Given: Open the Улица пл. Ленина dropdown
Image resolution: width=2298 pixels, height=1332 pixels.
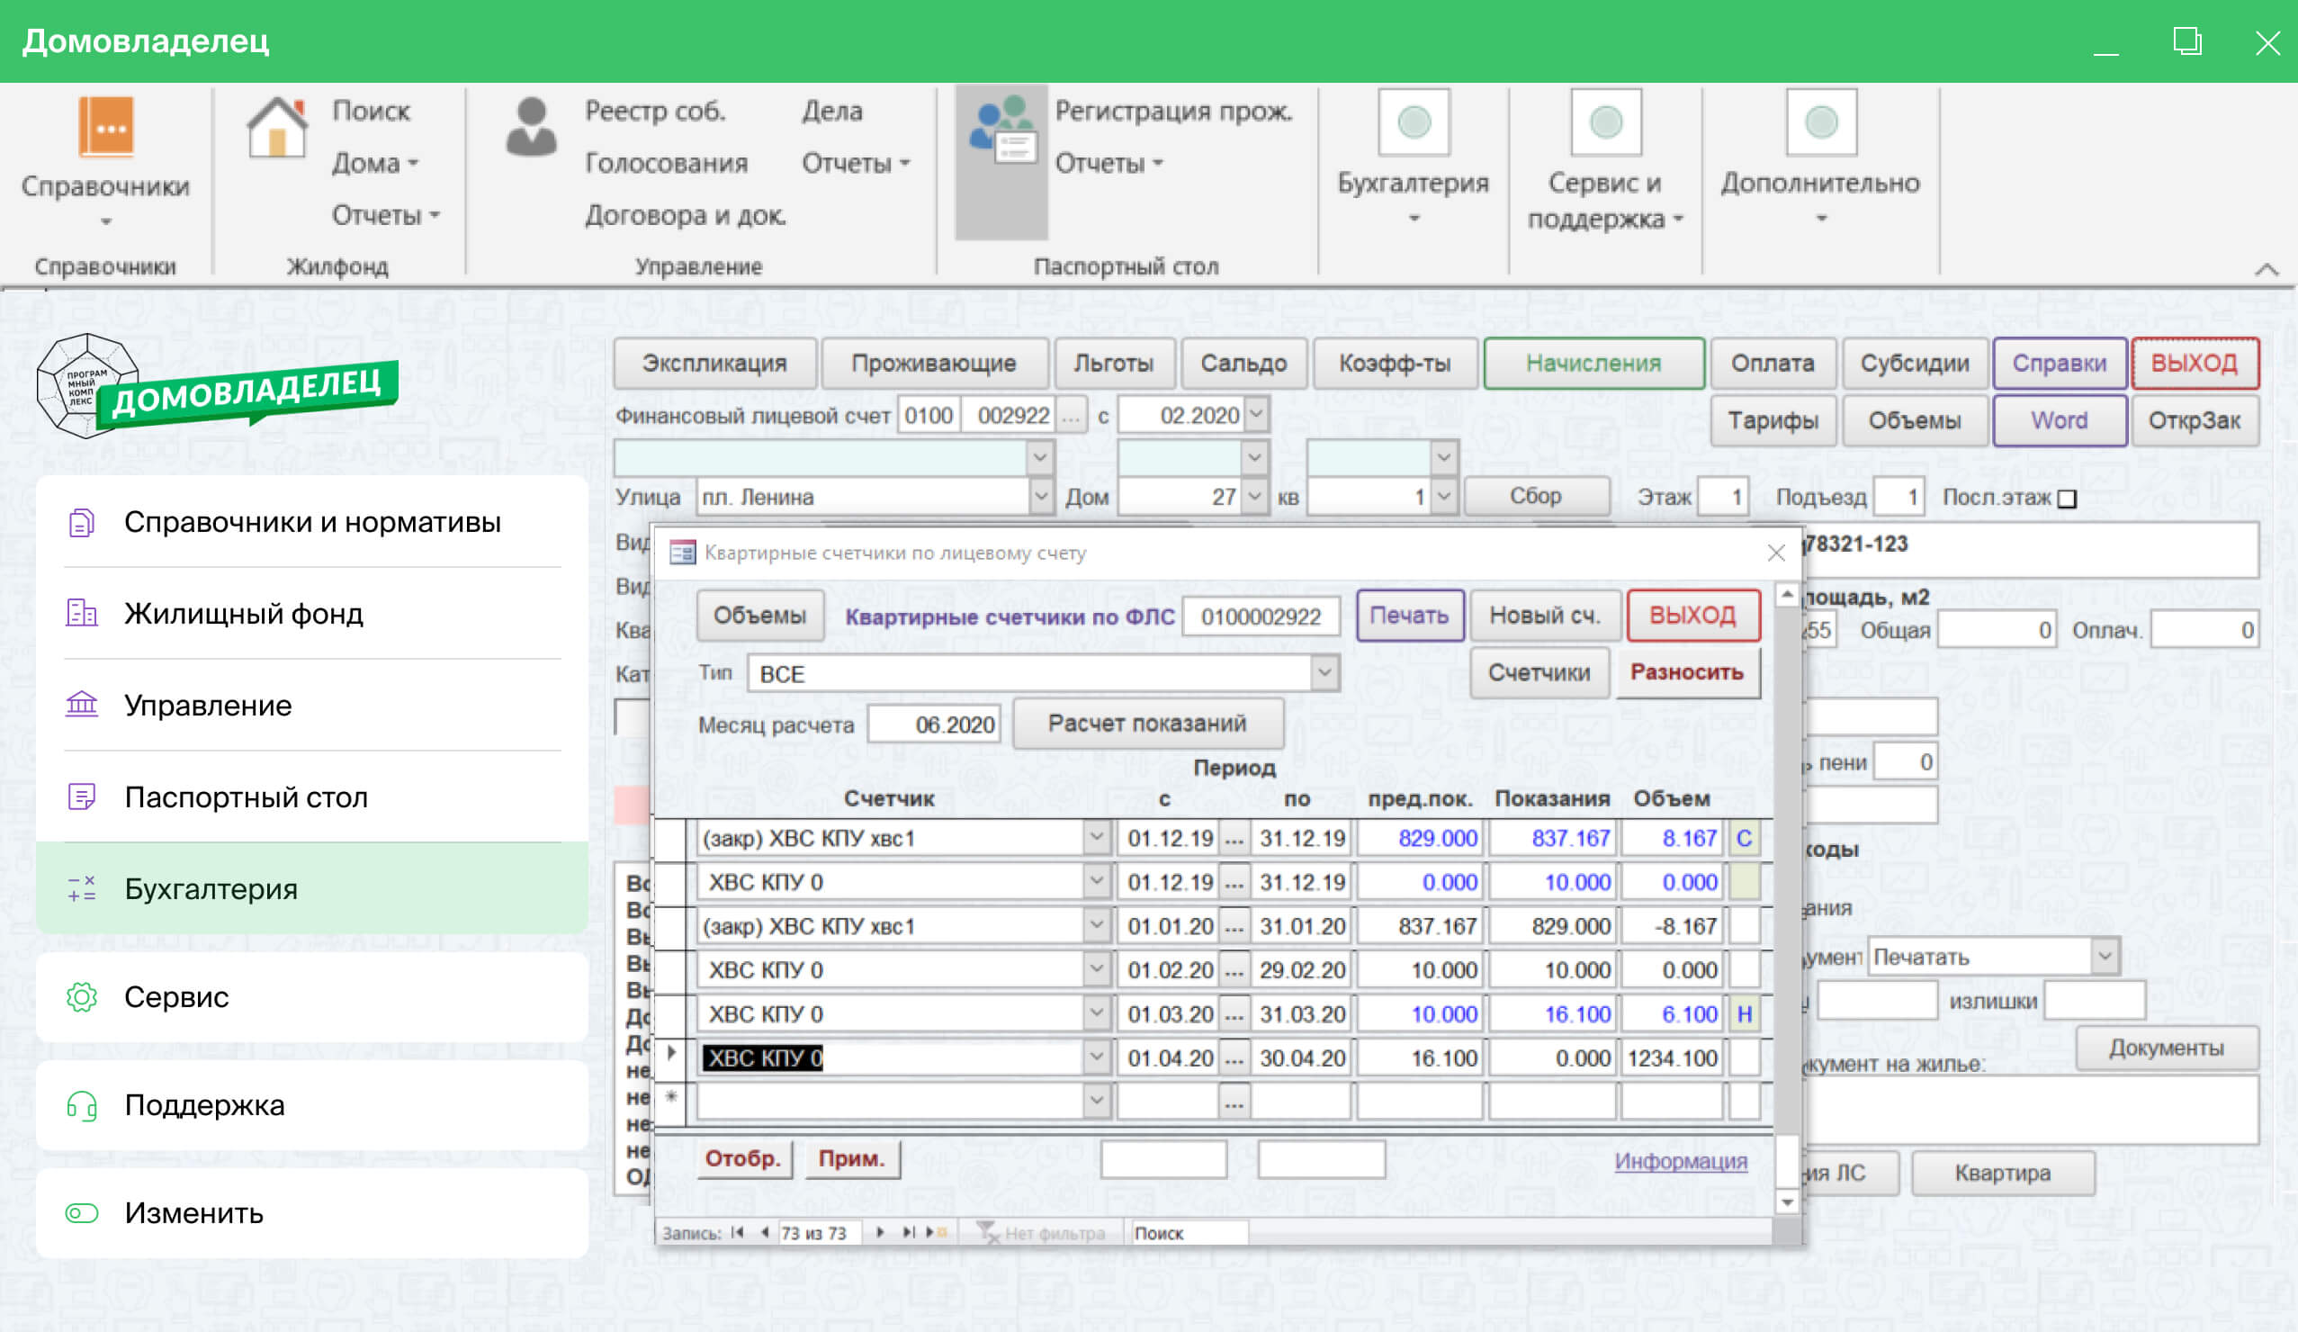Looking at the screenshot, I should 1039,497.
